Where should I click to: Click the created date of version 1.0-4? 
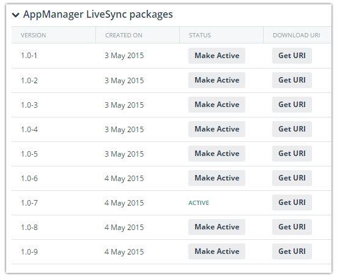(x=124, y=130)
